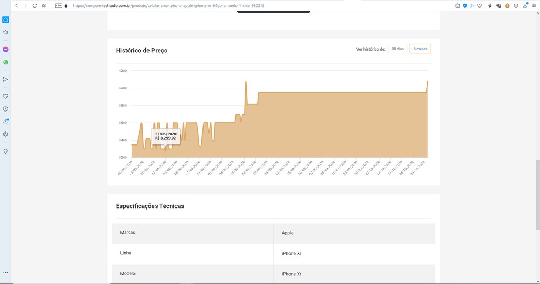Open Messenger in the sidebar
The height and width of the screenshot is (284, 540).
point(5,50)
